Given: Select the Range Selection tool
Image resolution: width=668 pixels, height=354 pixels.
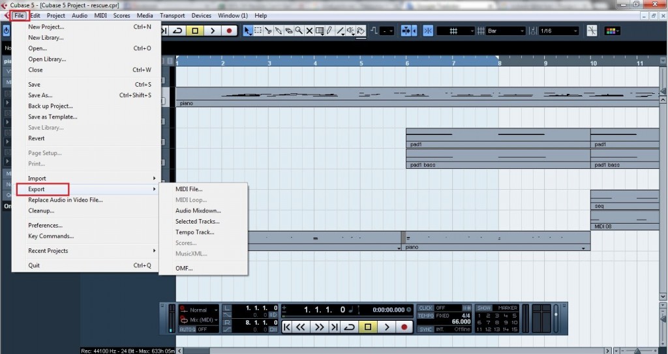Looking at the screenshot, I should (258, 31).
